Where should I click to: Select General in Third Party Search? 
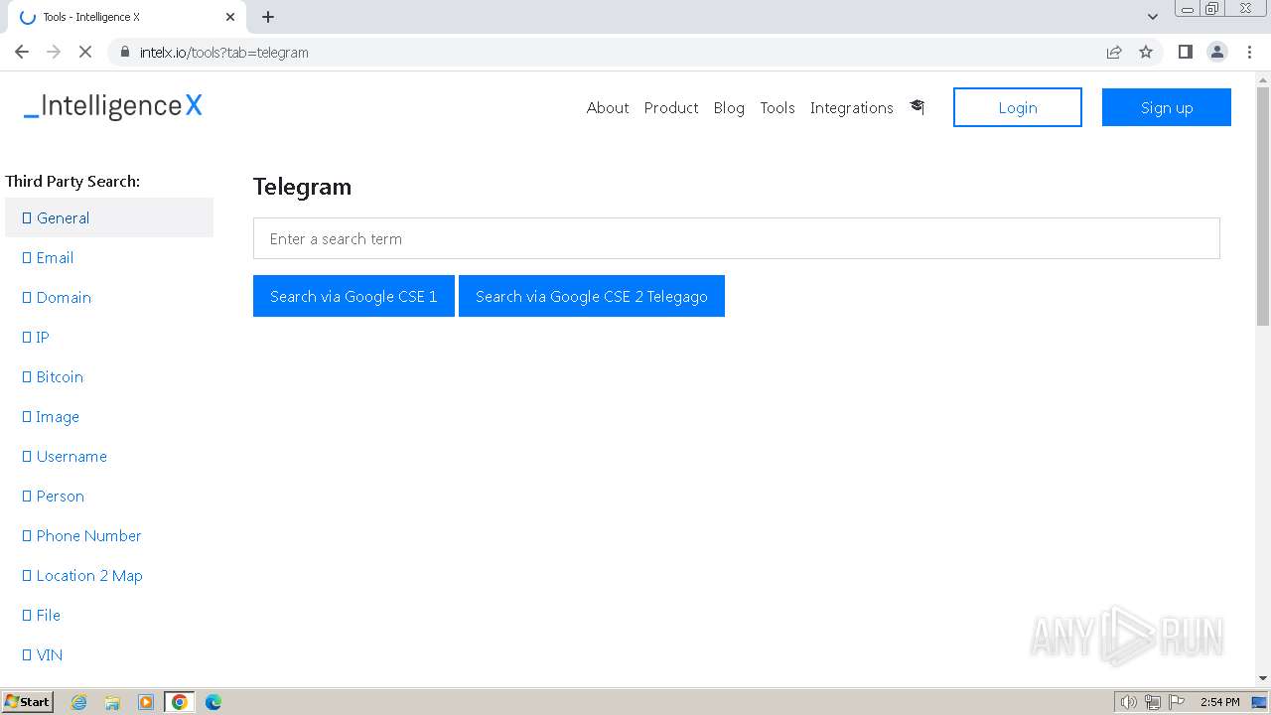click(x=109, y=217)
